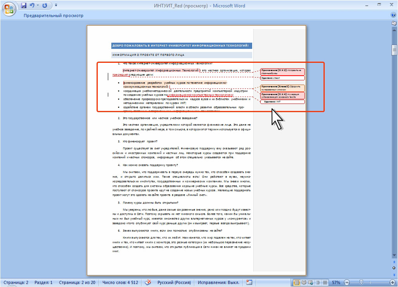Select comment balloon Примечание [O.V.4]
This screenshot has width=398, height=287.
[x=282, y=95]
